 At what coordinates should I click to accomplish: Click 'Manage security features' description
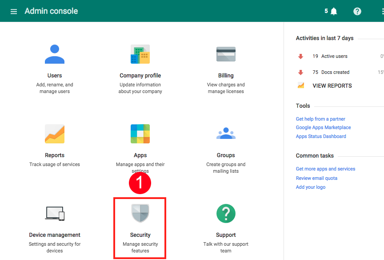140,247
